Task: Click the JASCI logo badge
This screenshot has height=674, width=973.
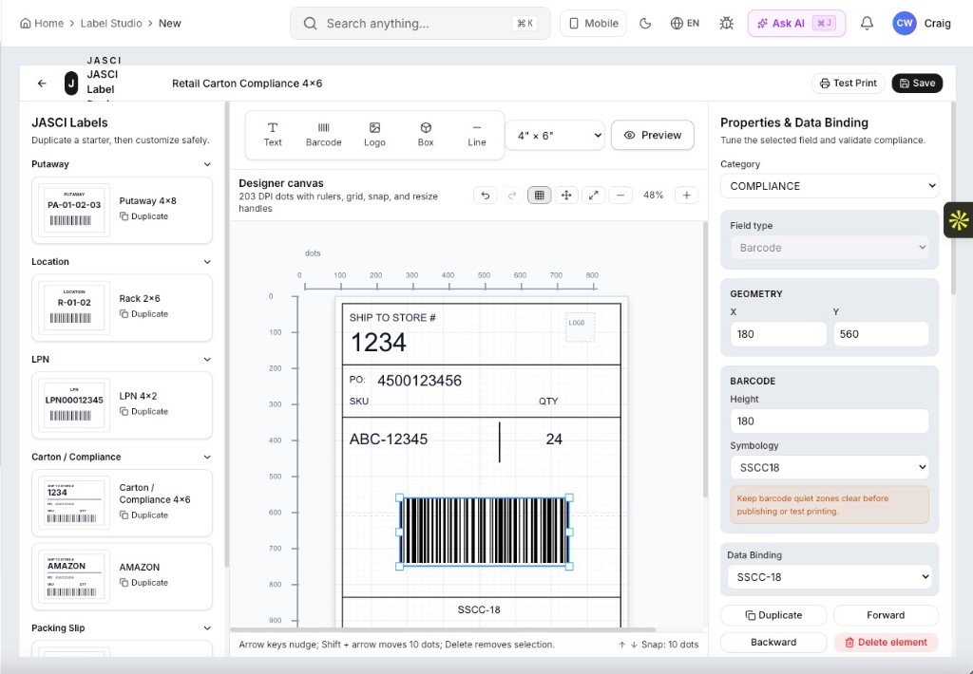Action: pos(71,84)
